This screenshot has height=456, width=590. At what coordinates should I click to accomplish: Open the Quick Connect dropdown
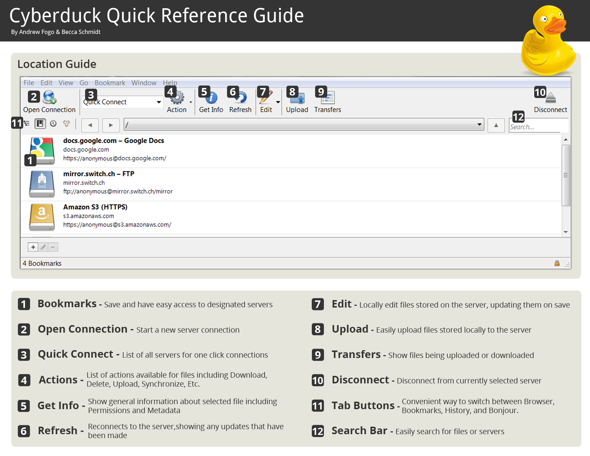[x=159, y=102]
